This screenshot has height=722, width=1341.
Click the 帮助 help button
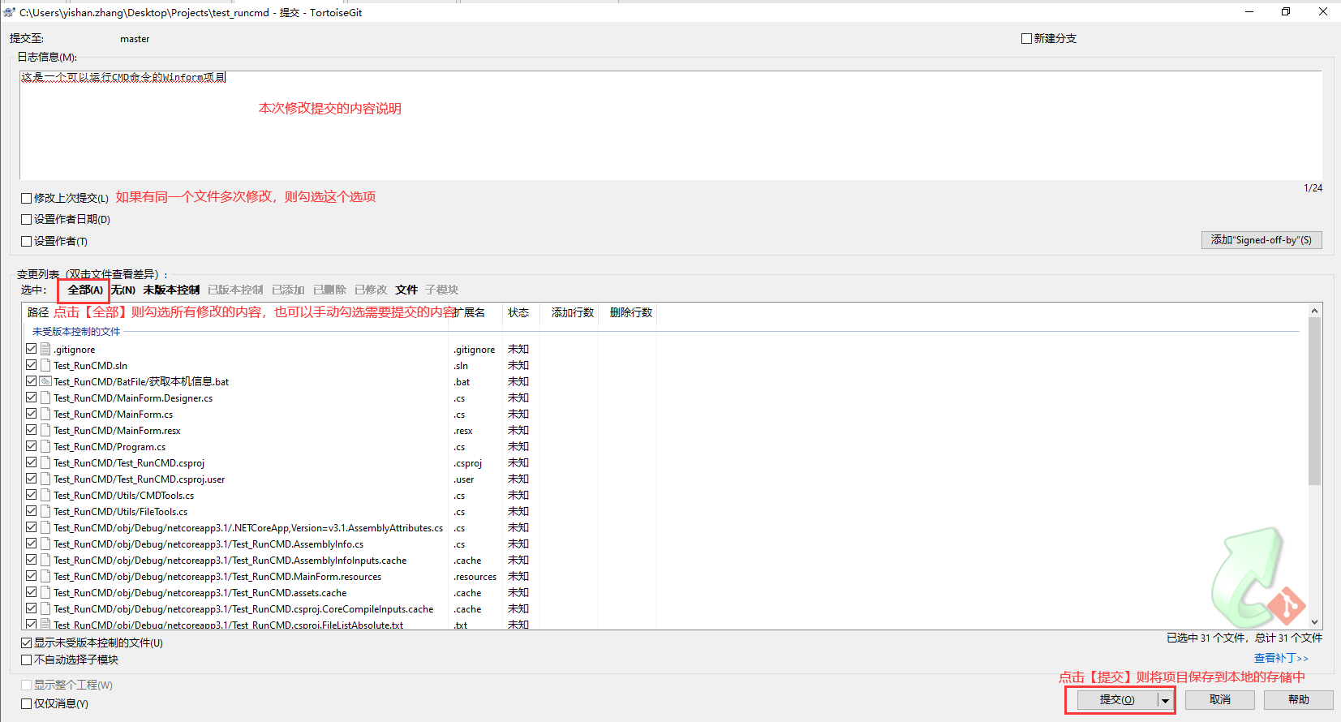[x=1298, y=700]
